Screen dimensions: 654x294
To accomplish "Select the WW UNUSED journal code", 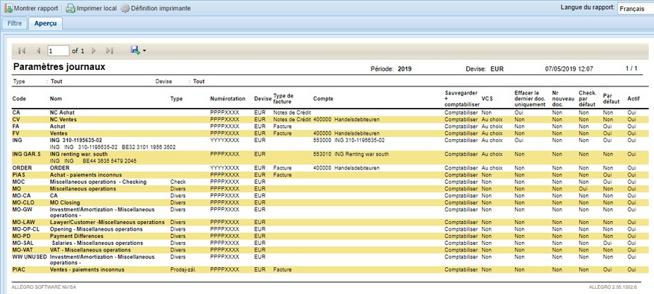I will (x=30, y=257).
